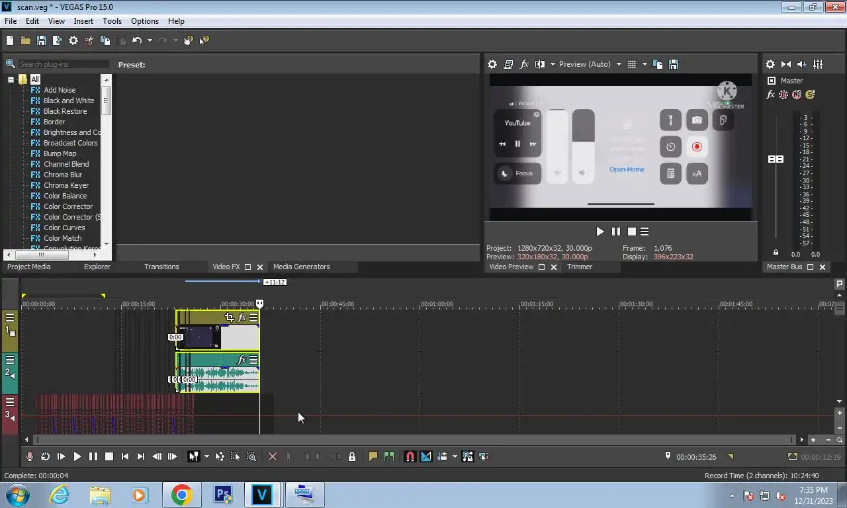Open Video Output FX in the preview toolbar
Image resolution: width=847 pixels, height=508 pixels.
pos(524,64)
